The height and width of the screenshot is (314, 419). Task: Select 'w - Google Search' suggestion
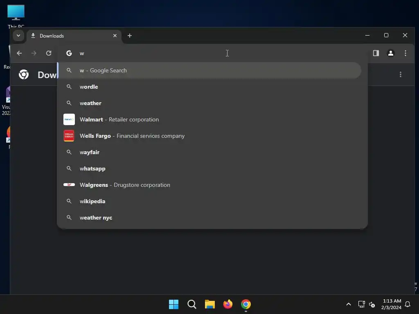[209, 70]
